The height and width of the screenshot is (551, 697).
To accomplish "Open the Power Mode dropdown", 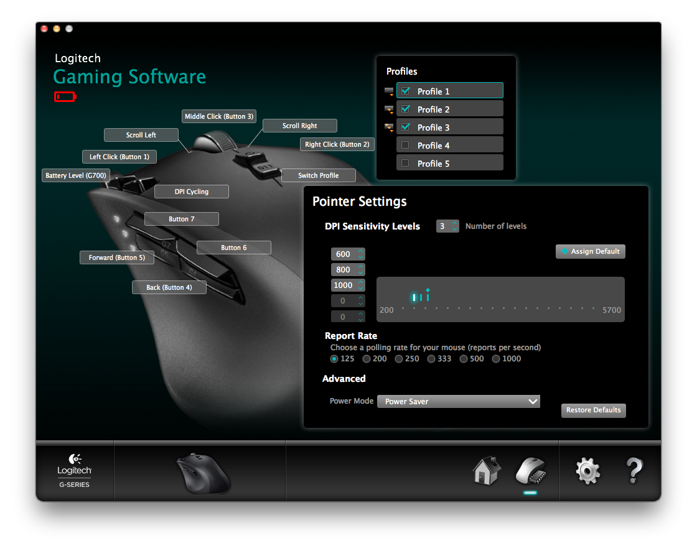I will [x=458, y=401].
